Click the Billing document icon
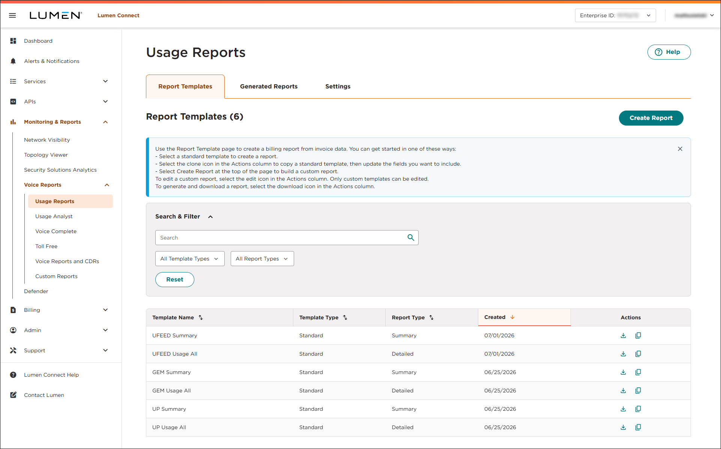 click(x=13, y=310)
